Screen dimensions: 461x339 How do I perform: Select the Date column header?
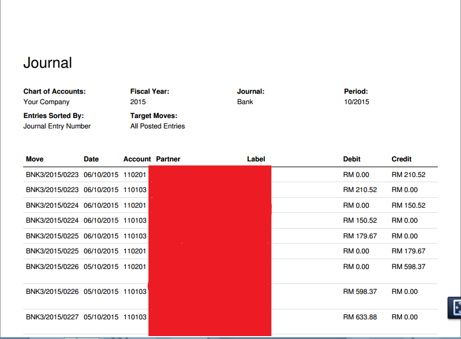pos(91,159)
